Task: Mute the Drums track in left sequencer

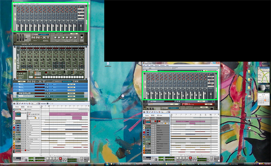Action: pyautogui.click(x=22, y=121)
